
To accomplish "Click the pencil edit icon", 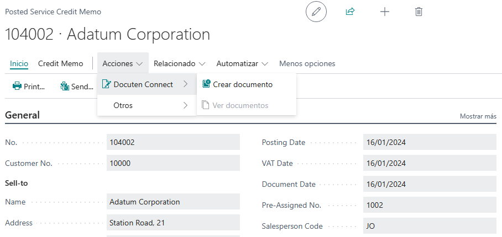I will pyautogui.click(x=316, y=12).
